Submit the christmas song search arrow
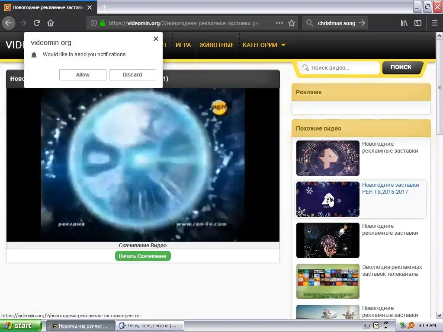Viewport: 443px width, 332px height. pyautogui.click(x=362, y=23)
